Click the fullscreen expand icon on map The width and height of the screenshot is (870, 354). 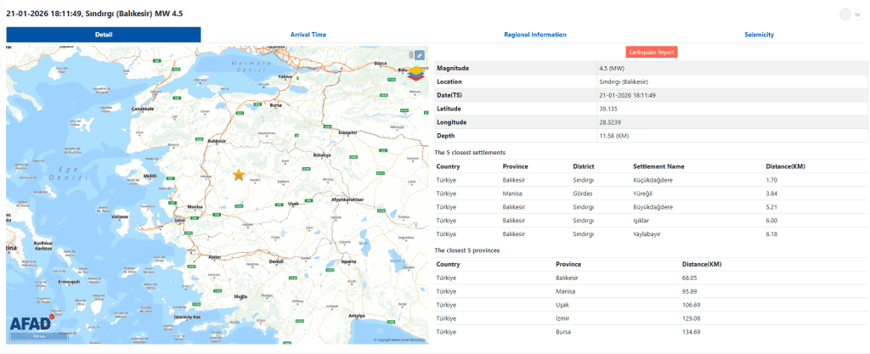[419, 55]
